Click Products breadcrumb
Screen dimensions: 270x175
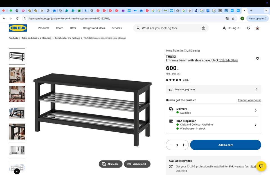(13, 38)
